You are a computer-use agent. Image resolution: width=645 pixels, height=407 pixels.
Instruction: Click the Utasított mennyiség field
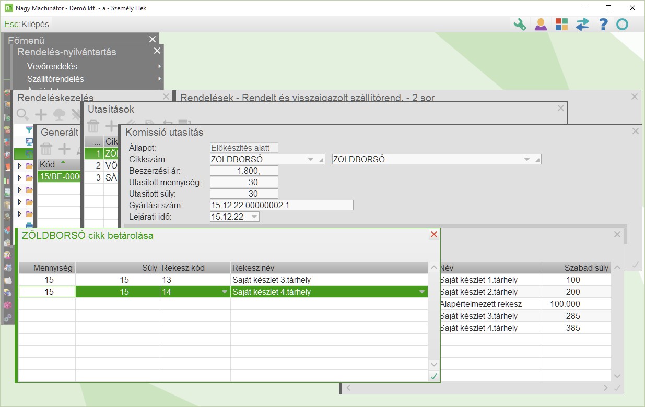click(x=244, y=182)
